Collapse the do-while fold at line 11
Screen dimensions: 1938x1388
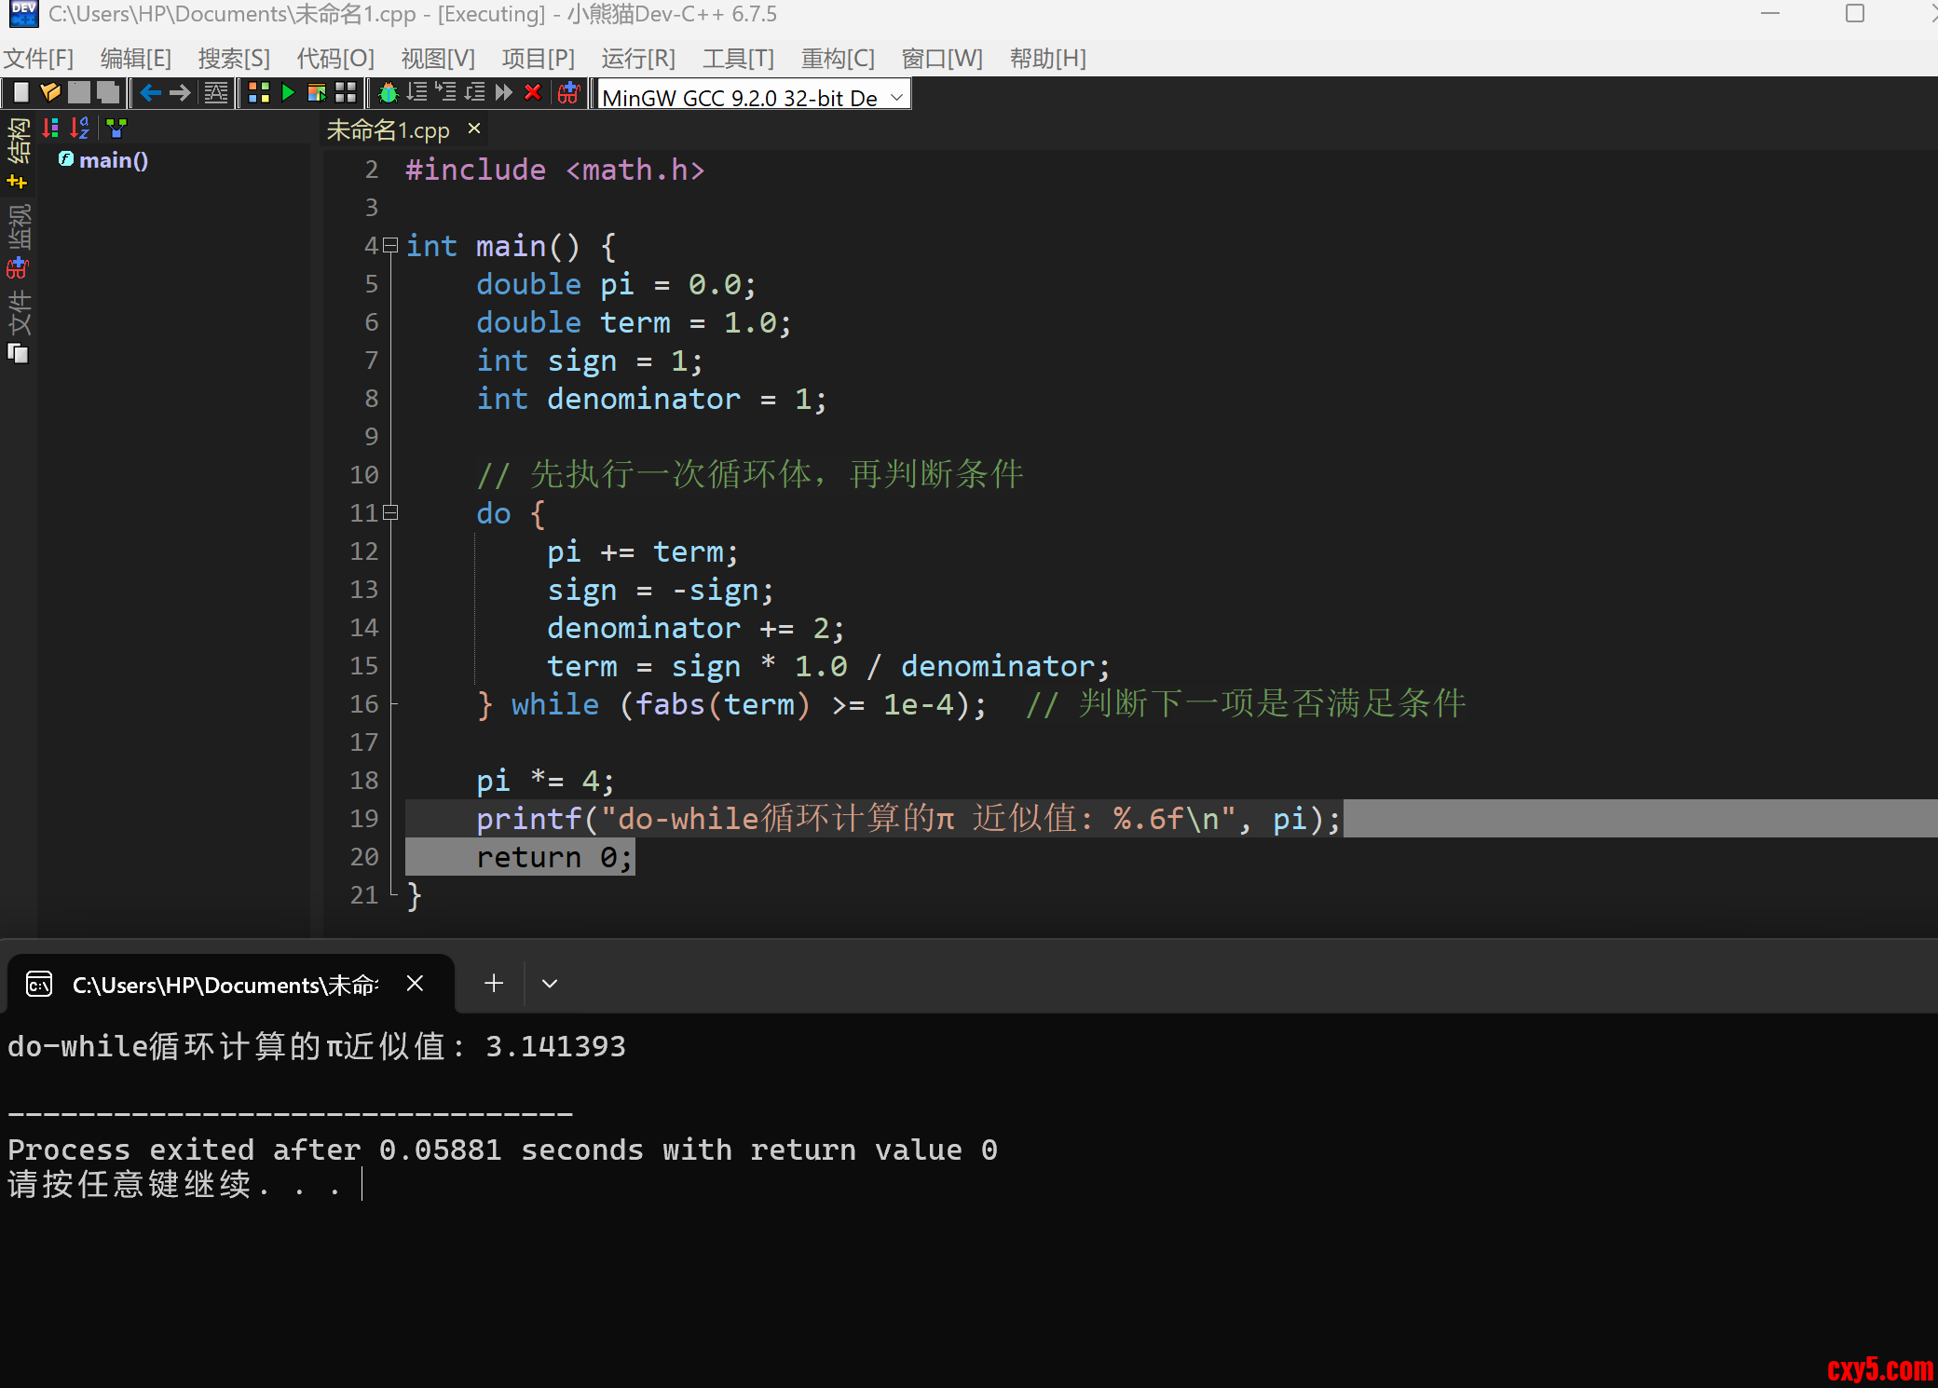[390, 512]
